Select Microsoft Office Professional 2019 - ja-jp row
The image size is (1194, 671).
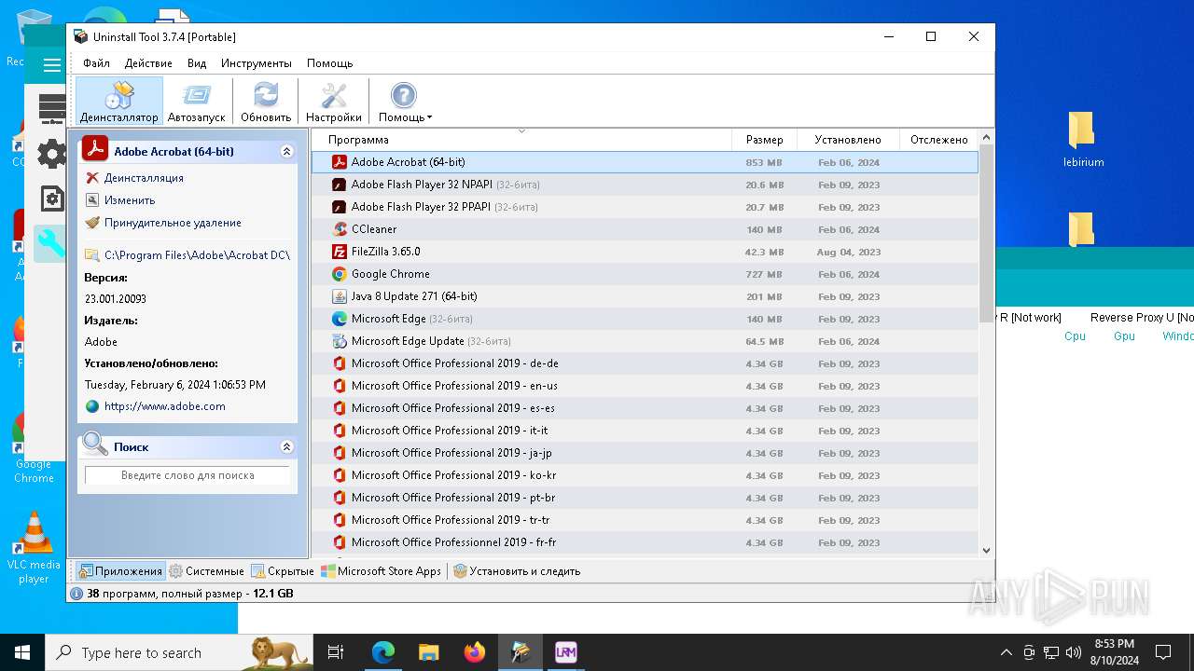645,453
